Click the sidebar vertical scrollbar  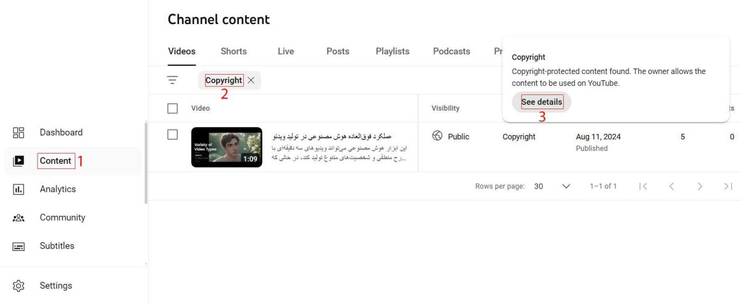click(146, 163)
